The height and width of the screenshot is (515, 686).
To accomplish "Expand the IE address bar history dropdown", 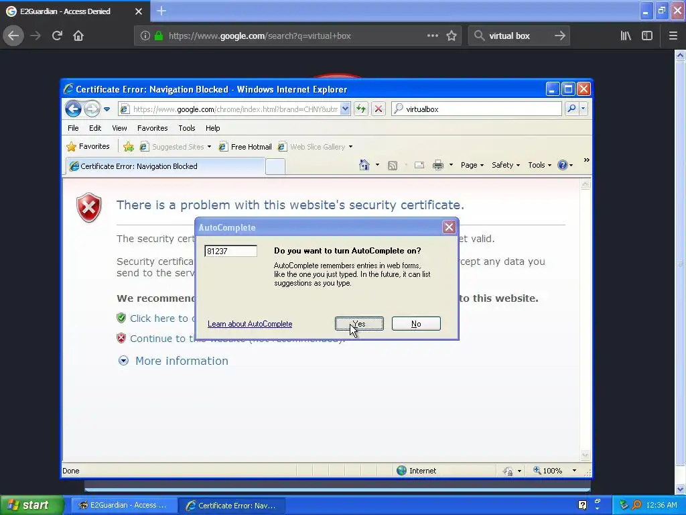I will [345, 109].
